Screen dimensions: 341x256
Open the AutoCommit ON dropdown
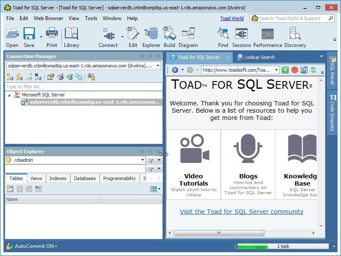click(56, 247)
